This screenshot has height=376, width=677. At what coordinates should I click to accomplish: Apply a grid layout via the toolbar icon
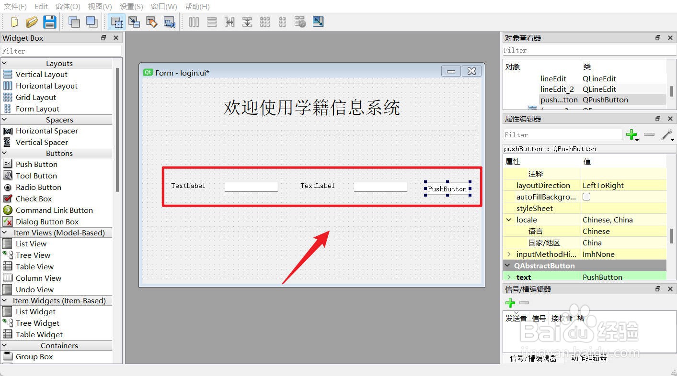[x=265, y=22]
